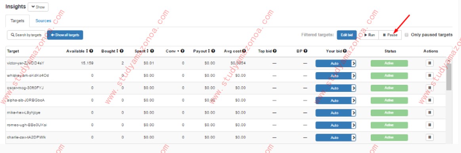
Task: Select target name mike-hex-L9yhjcye
Action: point(24,112)
